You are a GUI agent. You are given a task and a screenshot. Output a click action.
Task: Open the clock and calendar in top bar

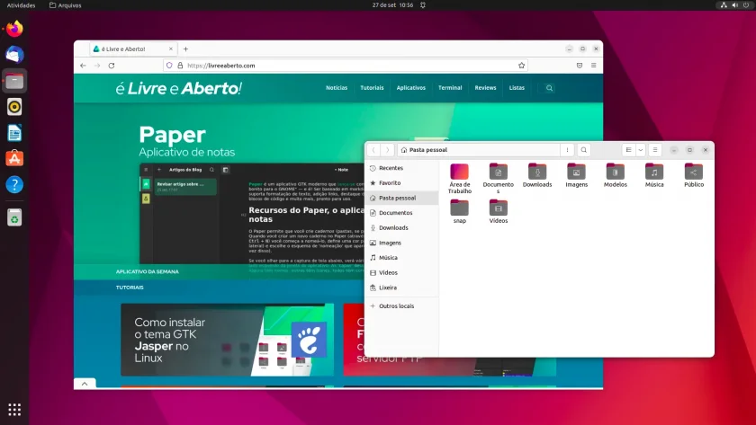(392, 5)
